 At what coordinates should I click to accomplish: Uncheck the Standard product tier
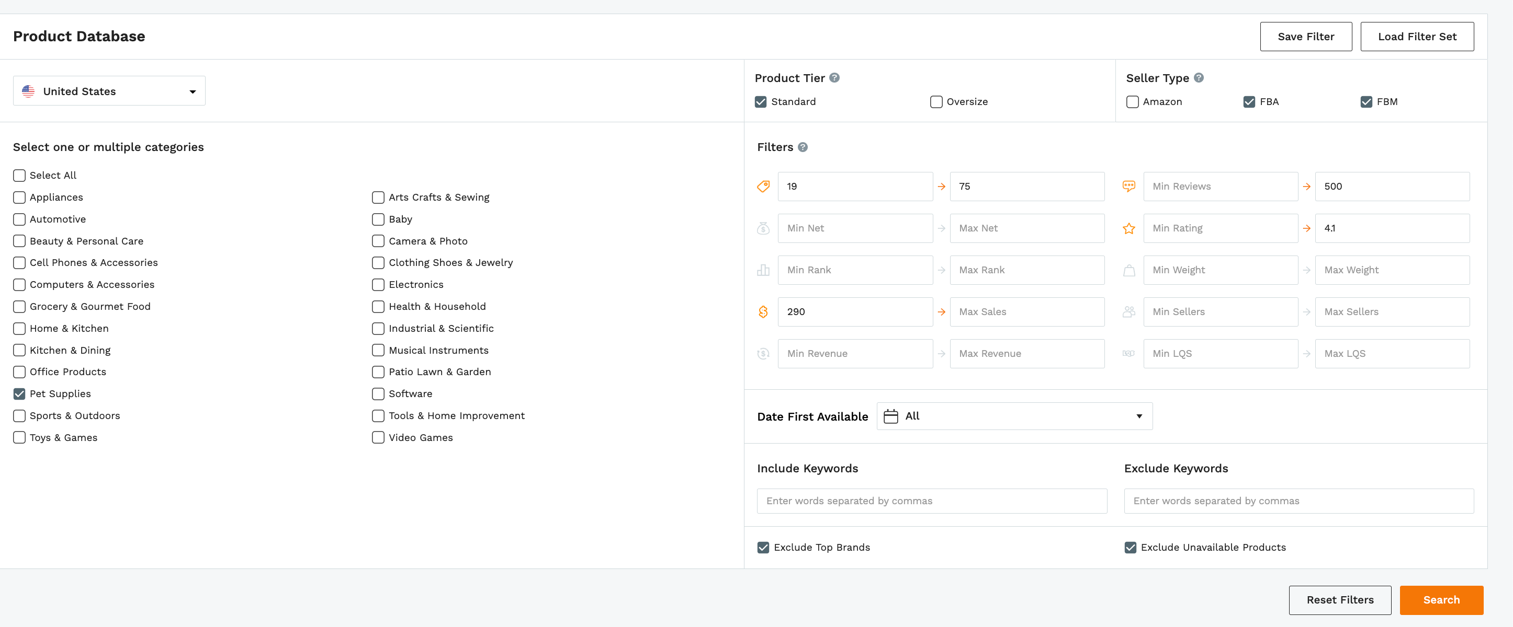coord(761,102)
